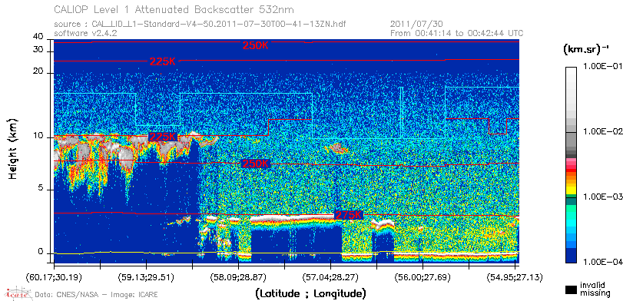Screen dimensions: 623x301
Task: Click the ICARE logo at the bottom left
Action: pos(18,293)
